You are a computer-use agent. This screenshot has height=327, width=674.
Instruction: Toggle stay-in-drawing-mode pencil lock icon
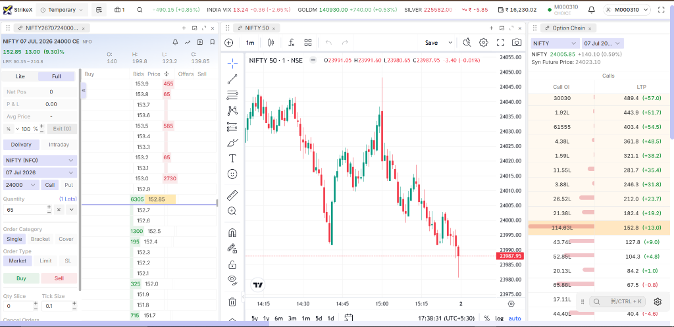coord(232,248)
